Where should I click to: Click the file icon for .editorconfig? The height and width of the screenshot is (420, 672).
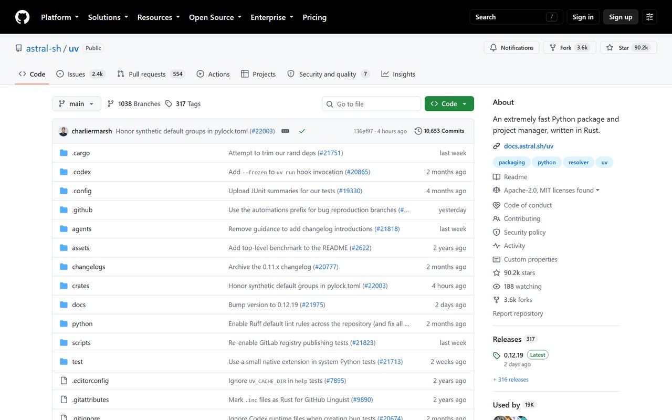click(64, 381)
